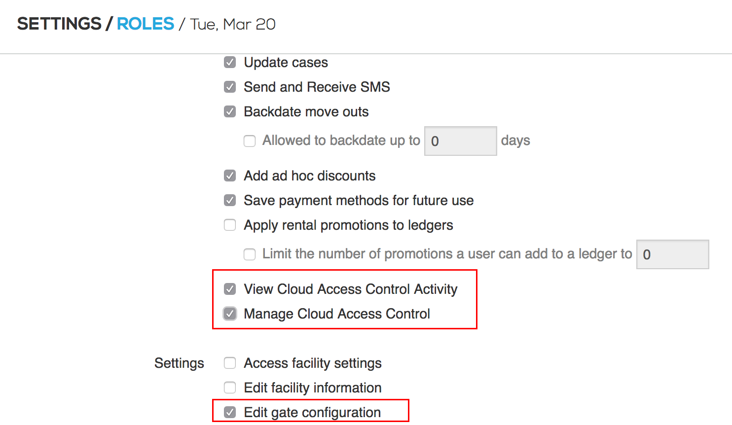The width and height of the screenshot is (732, 425).
Task: Check Edit facility information checkbox
Action: 230,388
